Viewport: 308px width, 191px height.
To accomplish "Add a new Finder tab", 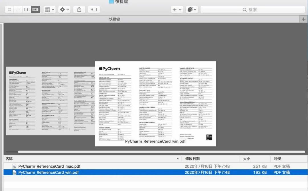I will [303, 19].
